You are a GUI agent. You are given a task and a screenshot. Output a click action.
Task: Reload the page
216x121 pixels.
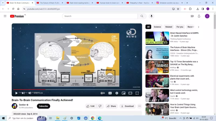[x=13, y=9]
